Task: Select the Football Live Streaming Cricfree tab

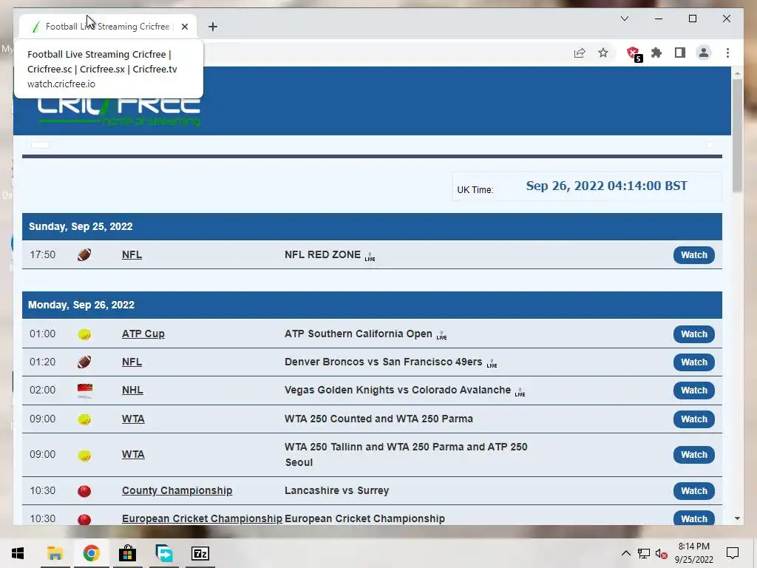Action: coord(107,27)
